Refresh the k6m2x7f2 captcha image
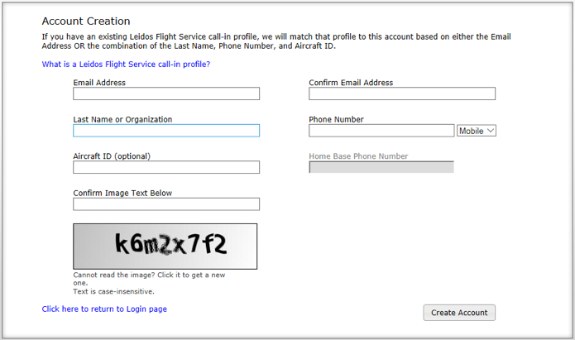 tap(165, 246)
